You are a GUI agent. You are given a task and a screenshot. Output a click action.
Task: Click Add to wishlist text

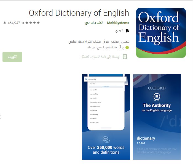pos(100,57)
